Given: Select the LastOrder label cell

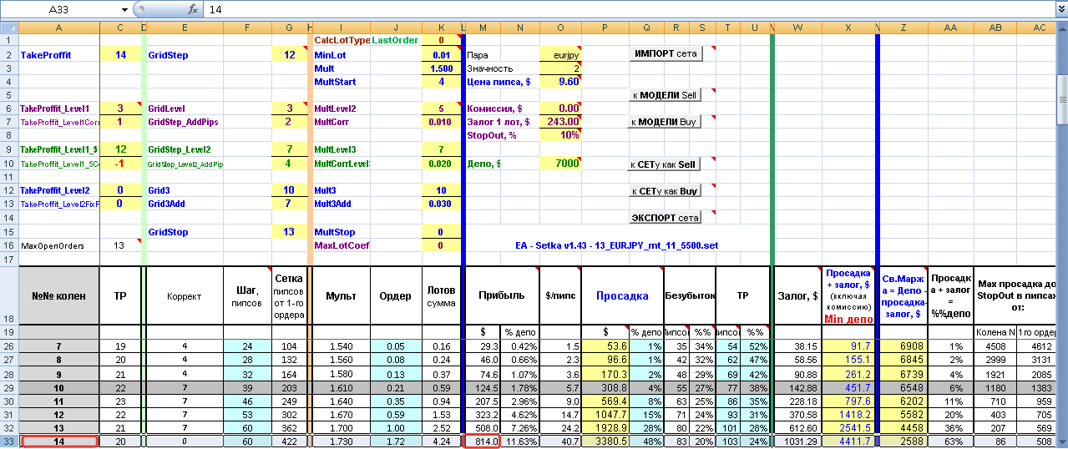Looking at the screenshot, I should pyautogui.click(x=394, y=40).
